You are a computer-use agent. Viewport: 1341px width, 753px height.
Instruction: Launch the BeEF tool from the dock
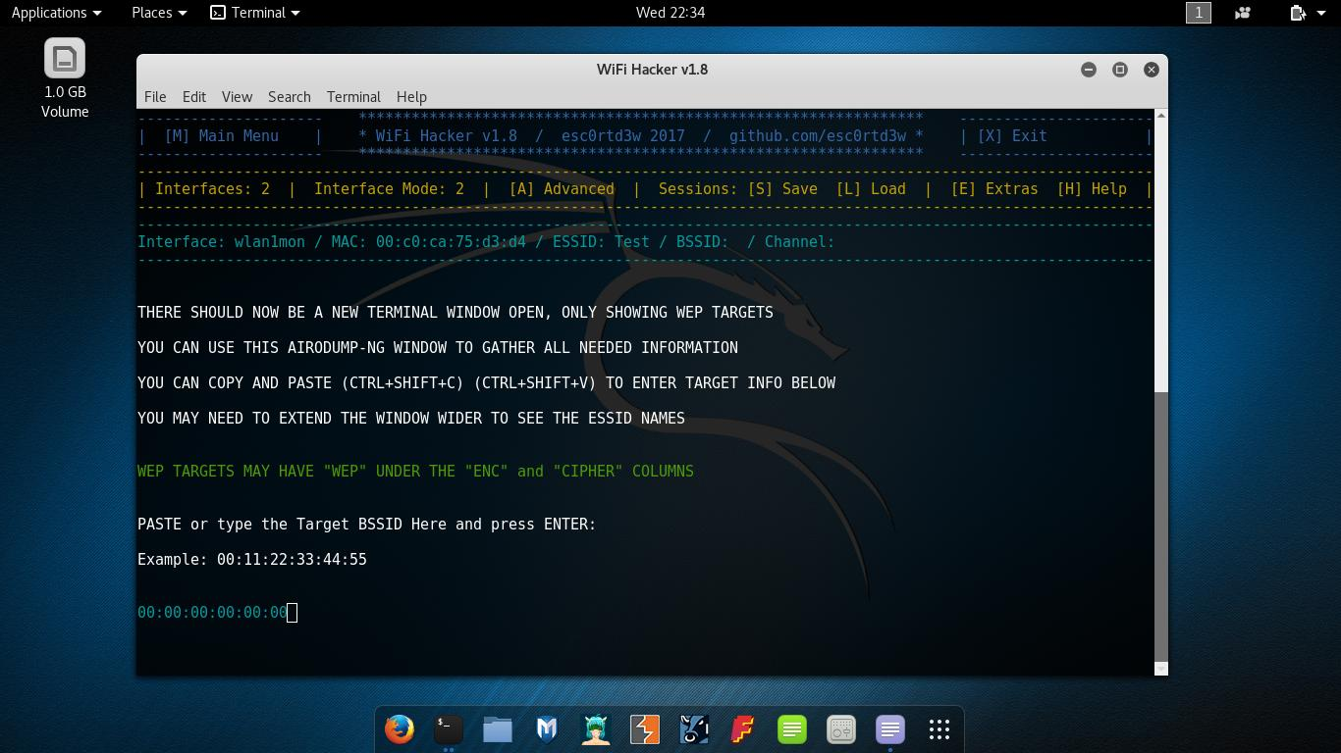click(693, 729)
